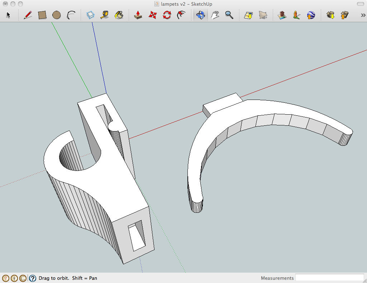Viewport: 367px width, 283px height.
Task: Select the Line pencil tool
Action: 28,15
